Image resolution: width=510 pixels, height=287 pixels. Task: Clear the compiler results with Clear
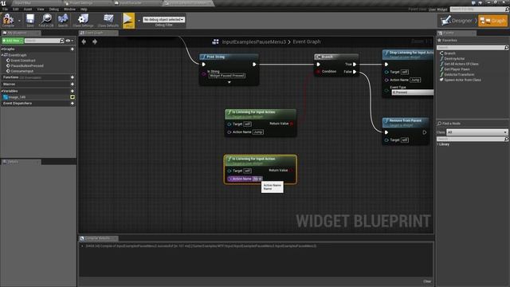point(427,281)
